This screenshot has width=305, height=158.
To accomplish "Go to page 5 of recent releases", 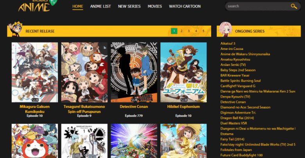I will (203, 31).
